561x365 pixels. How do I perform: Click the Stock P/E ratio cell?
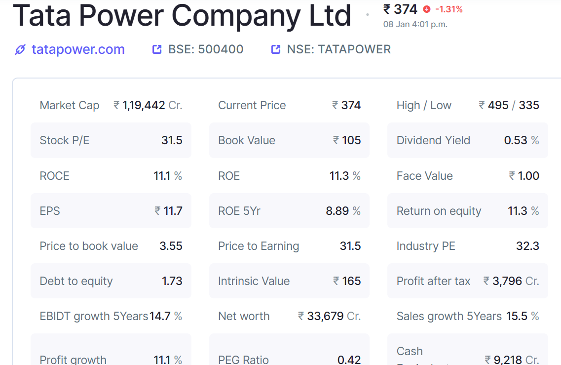click(111, 140)
